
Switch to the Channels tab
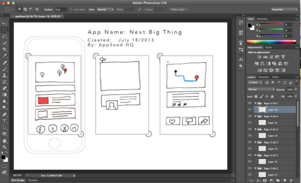[x=263, y=77]
